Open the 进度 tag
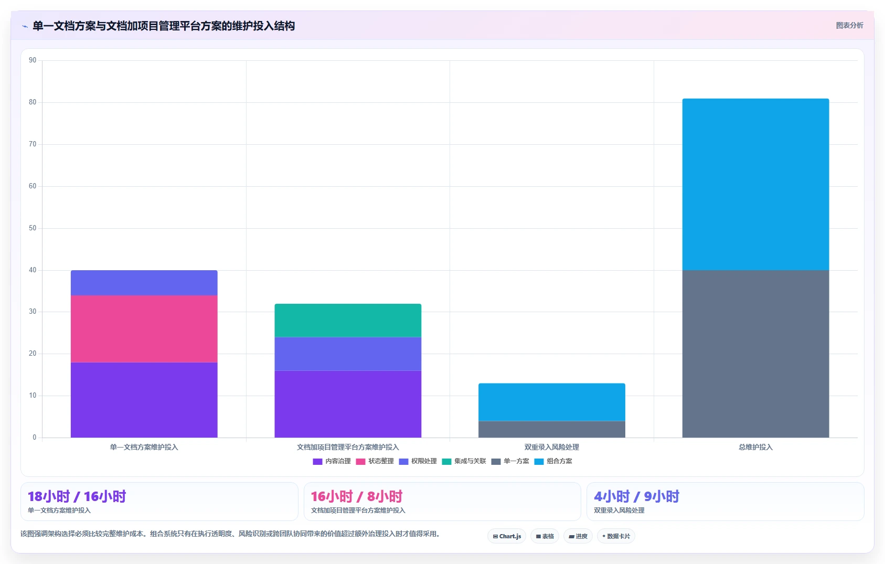This screenshot has height=564, width=885. (578, 536)
